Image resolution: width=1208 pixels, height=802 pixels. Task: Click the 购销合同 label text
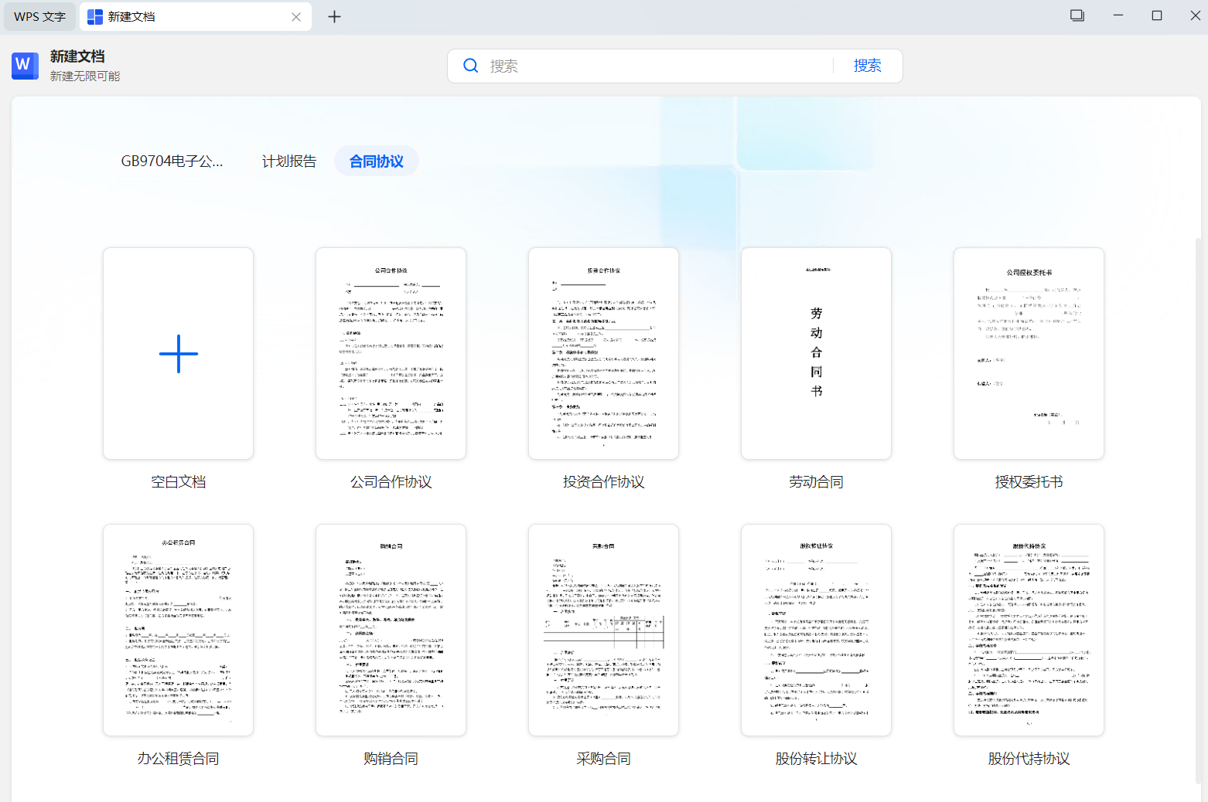click(391, 759)
